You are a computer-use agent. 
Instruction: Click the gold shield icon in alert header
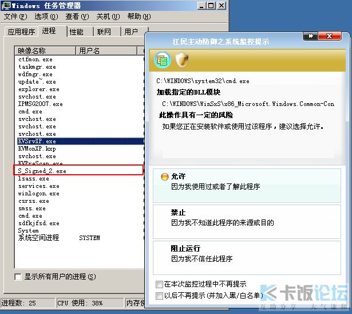tap(182, 60)
